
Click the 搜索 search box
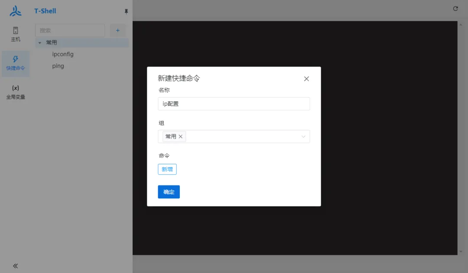69,30
